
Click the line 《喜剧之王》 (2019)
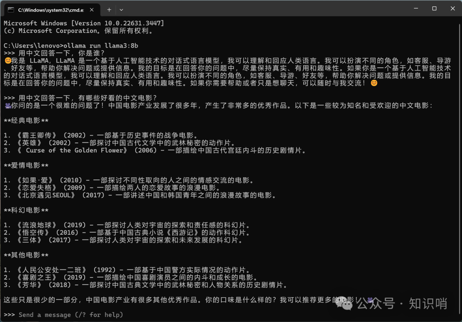[x=131, y=277]
